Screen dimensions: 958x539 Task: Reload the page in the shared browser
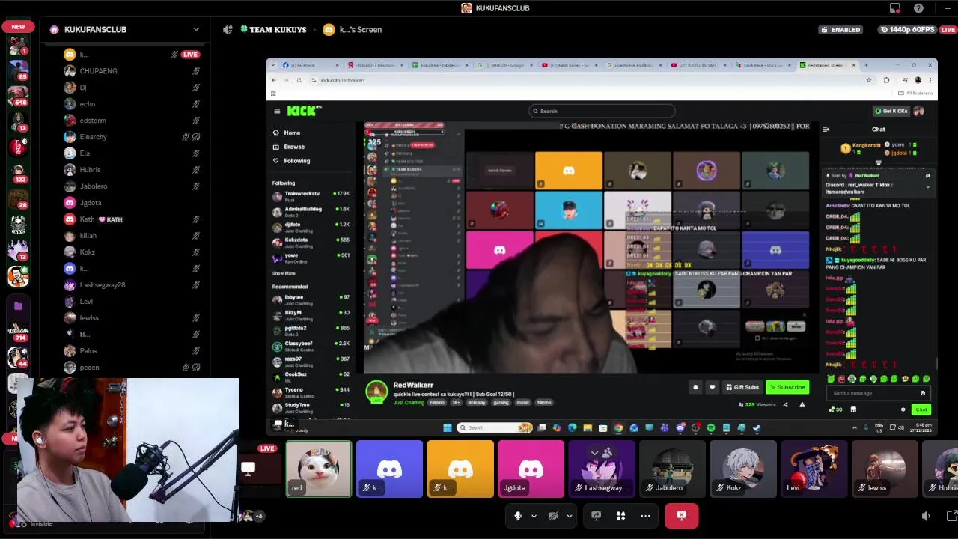(x=299, y=80)
